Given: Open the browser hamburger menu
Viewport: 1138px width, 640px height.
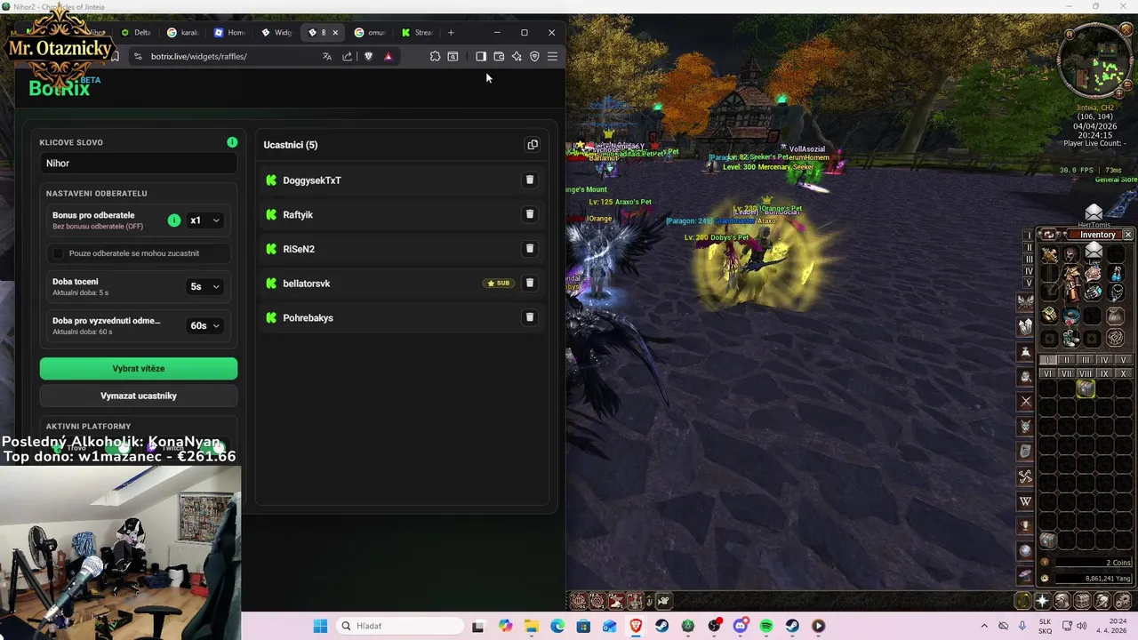Looking at the screenshot, I should 552,56.
